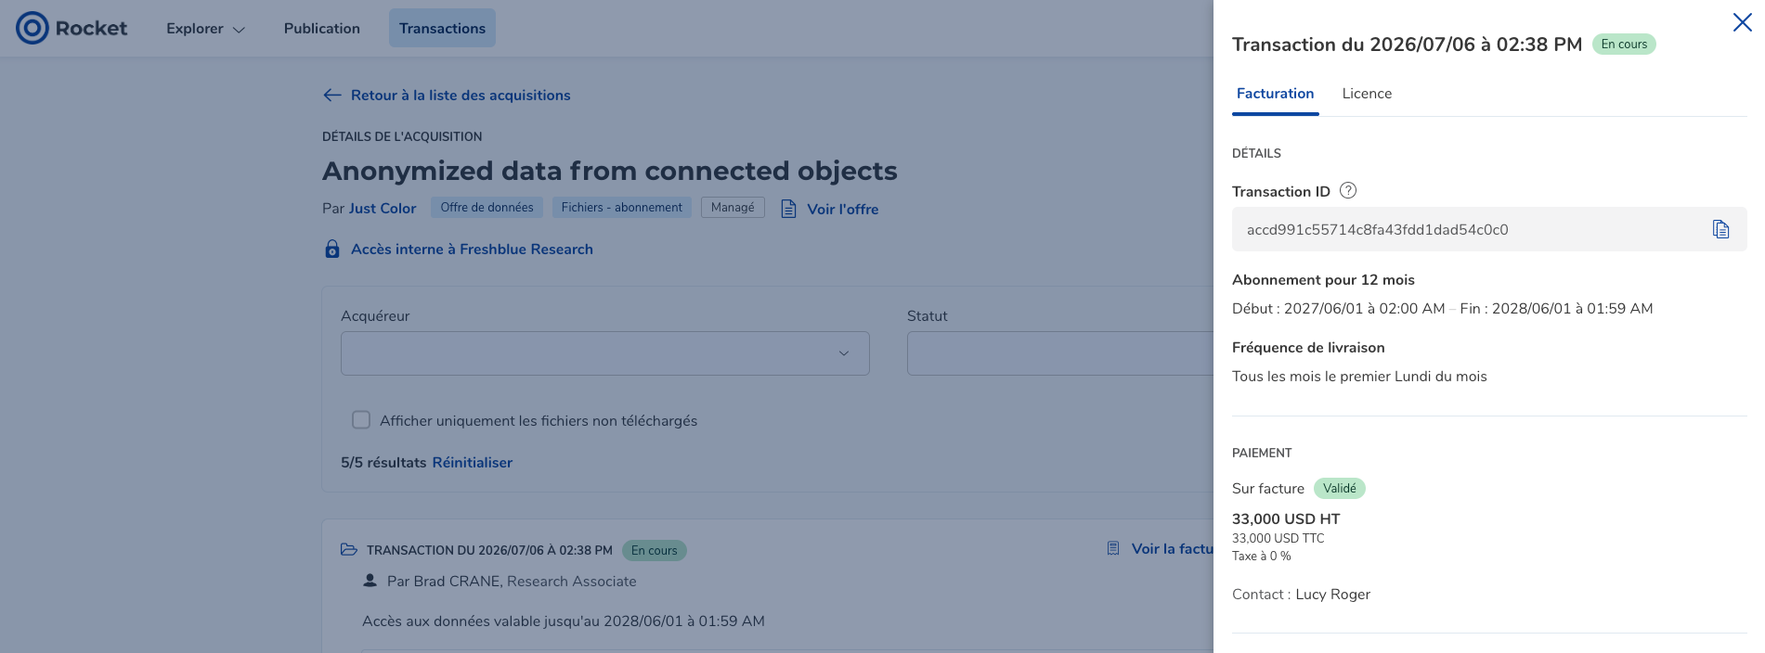Click the document icon next to Voir l'offre
The image size is (1765, 653).
click(x=788, y=209)
